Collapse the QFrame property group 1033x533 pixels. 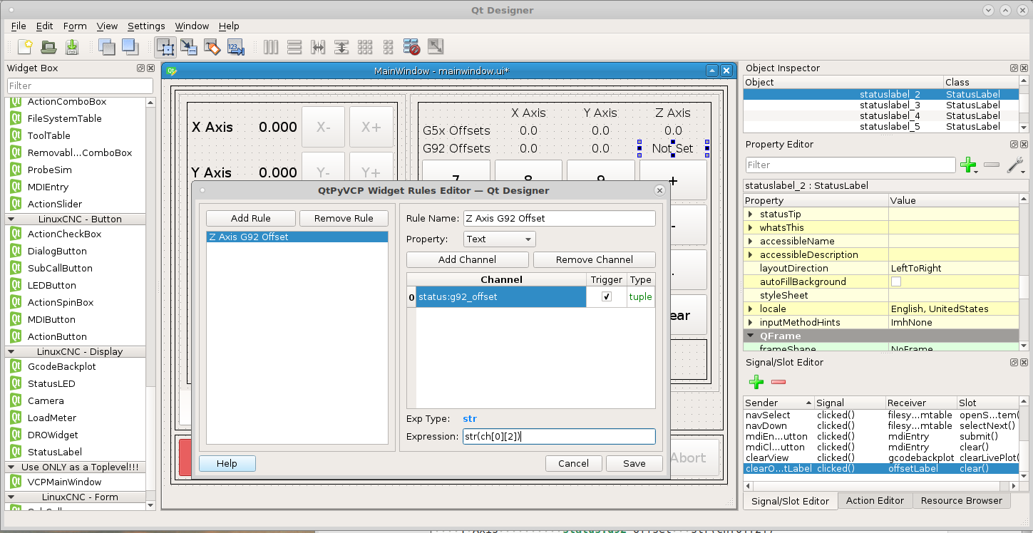(750, 336)
